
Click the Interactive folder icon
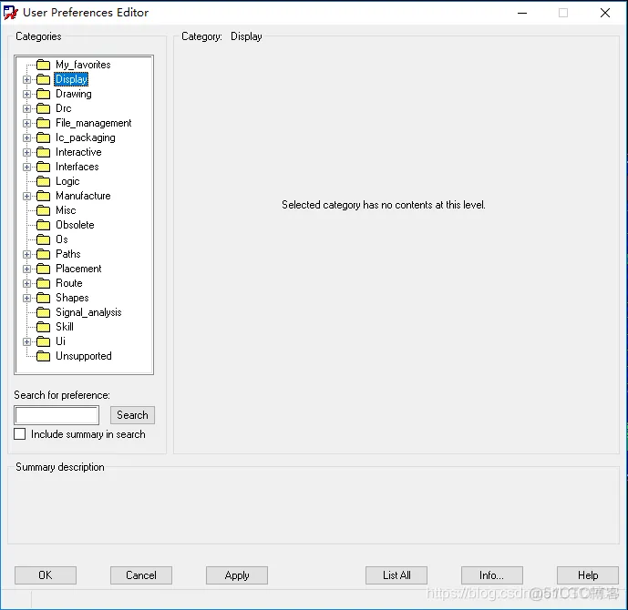point(43,152)
